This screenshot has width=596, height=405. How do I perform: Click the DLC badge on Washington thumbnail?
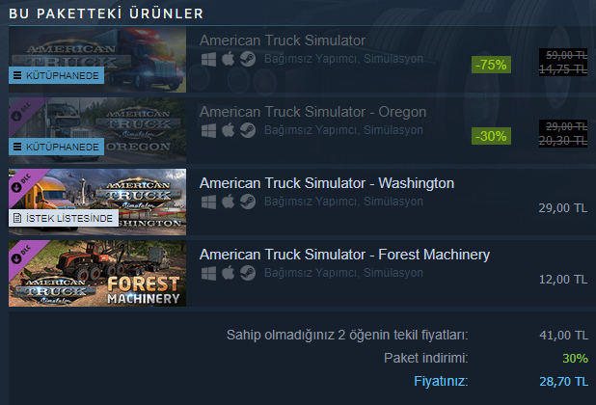[22, 183]
